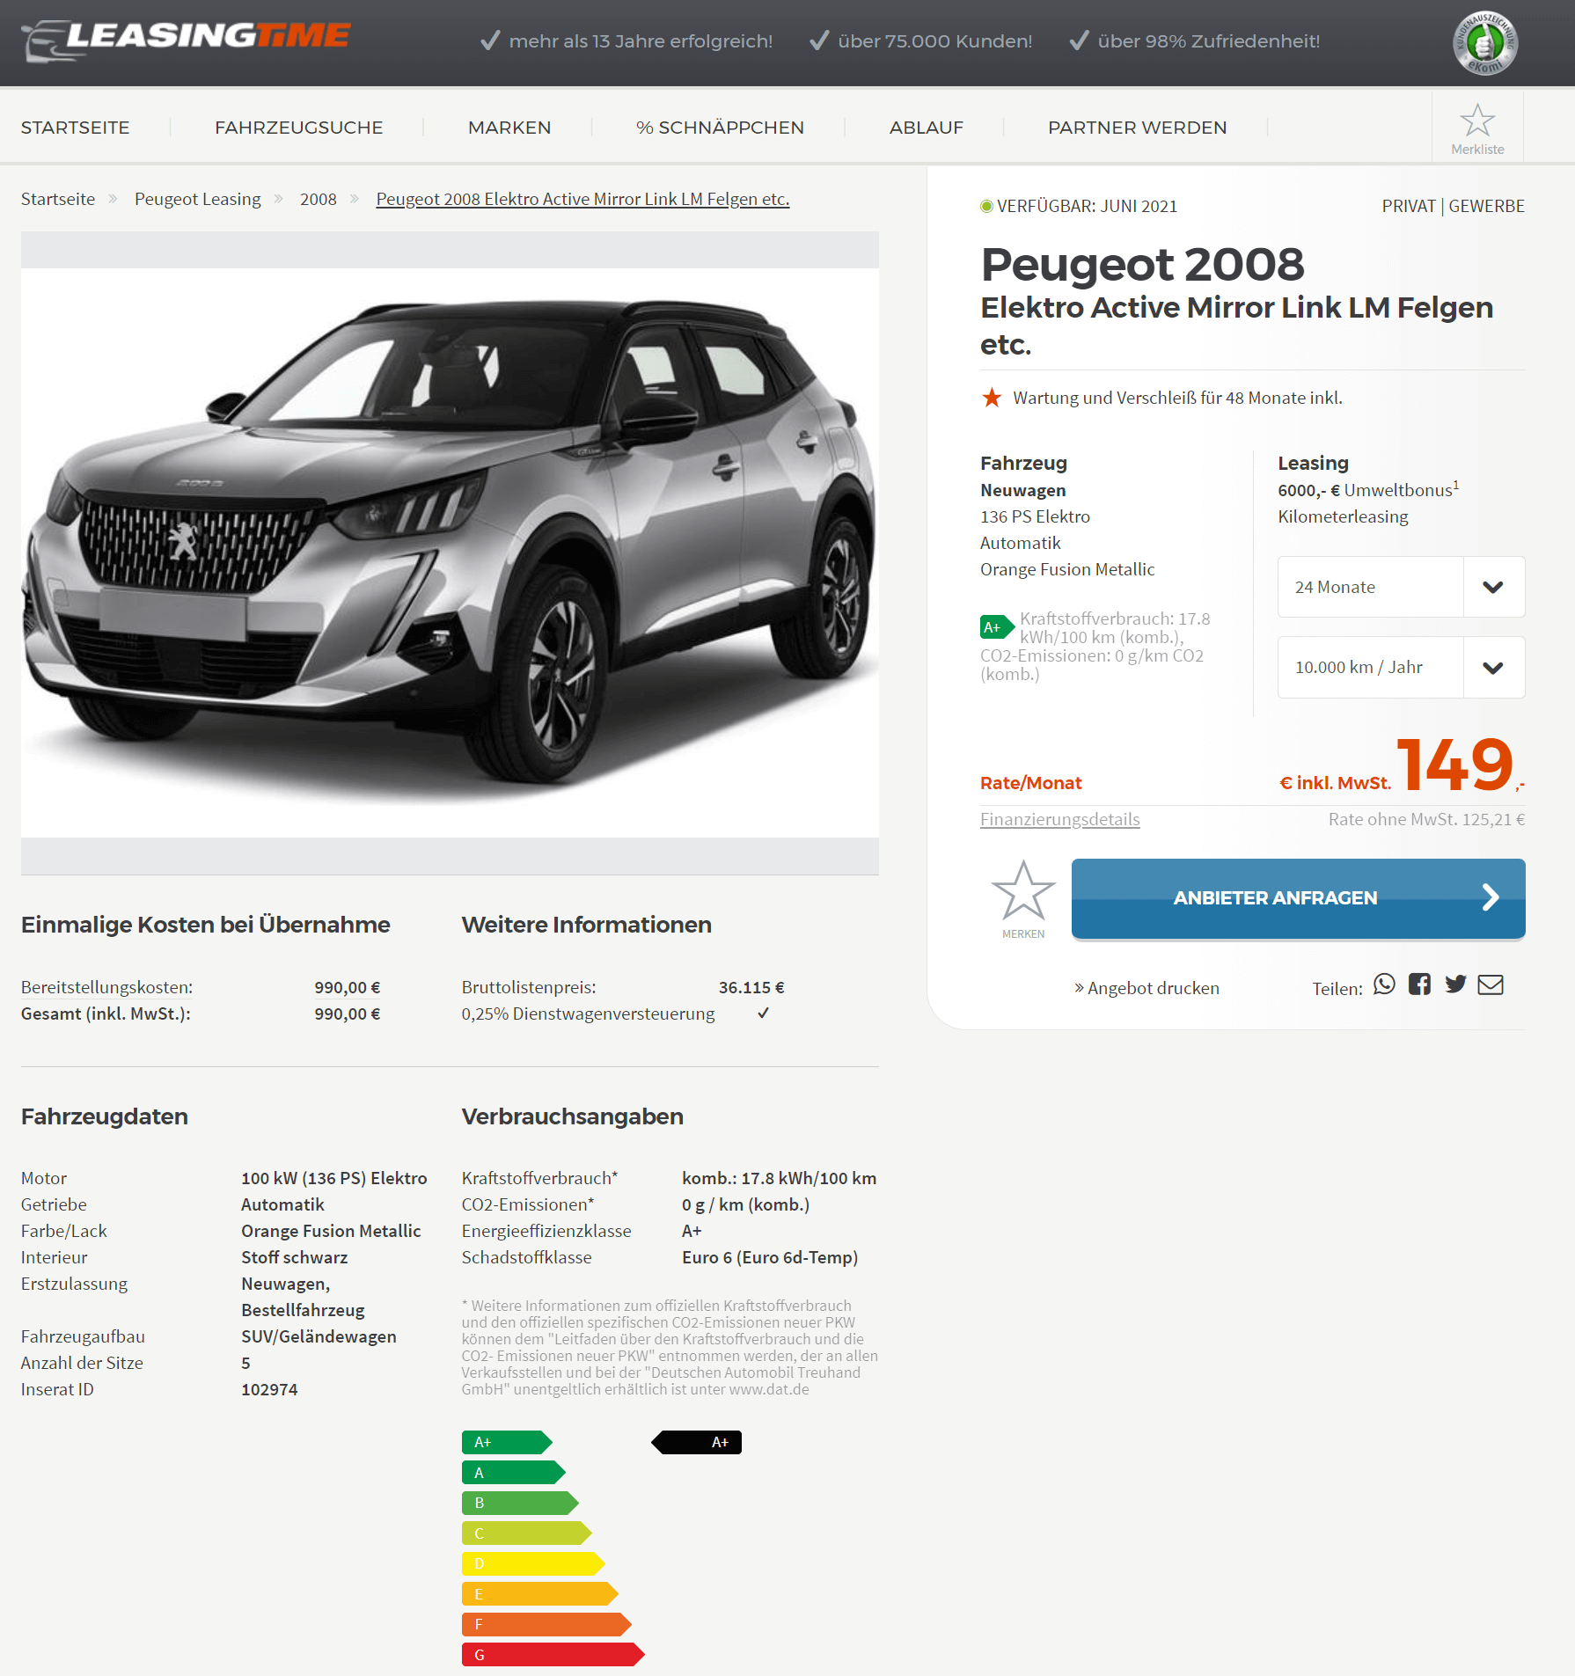Share offer via Facebook icon
The image size is (1575, 1676).
click(1419, 984)
